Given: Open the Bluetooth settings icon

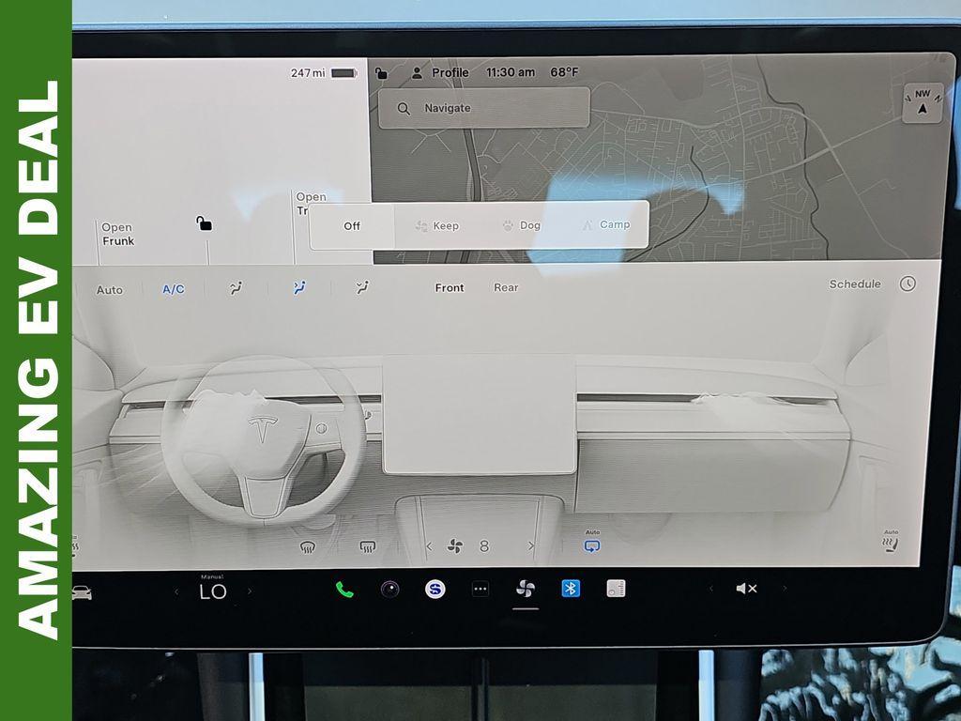Looking at the screenshot, I should pos(571,589).
